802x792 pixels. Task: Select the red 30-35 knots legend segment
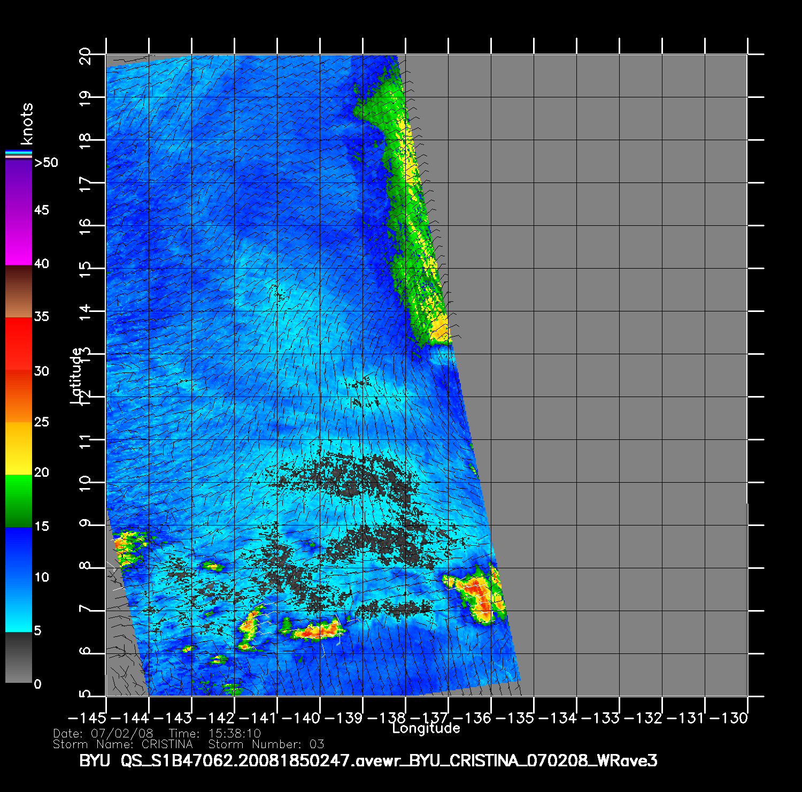[x=19, y=344]
